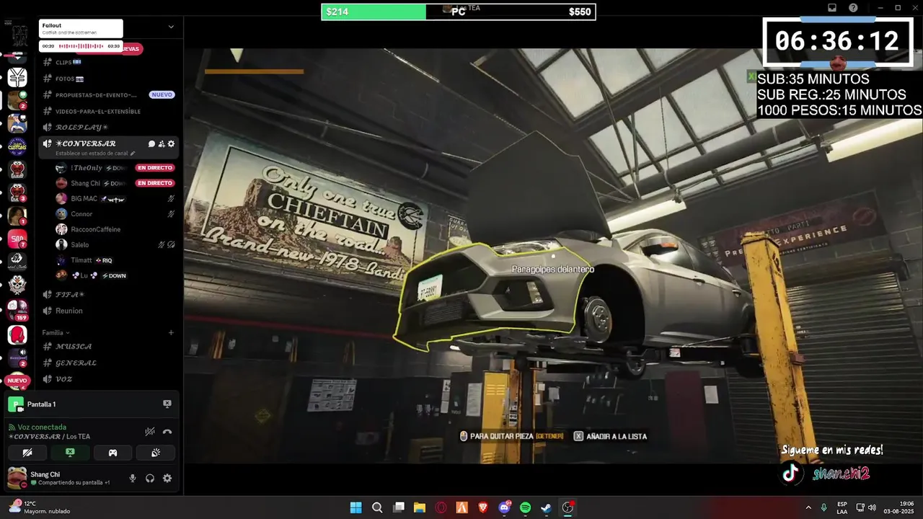Open Windows taskbar search
Screen dimensions: 923x519
[x=377, y=507]
